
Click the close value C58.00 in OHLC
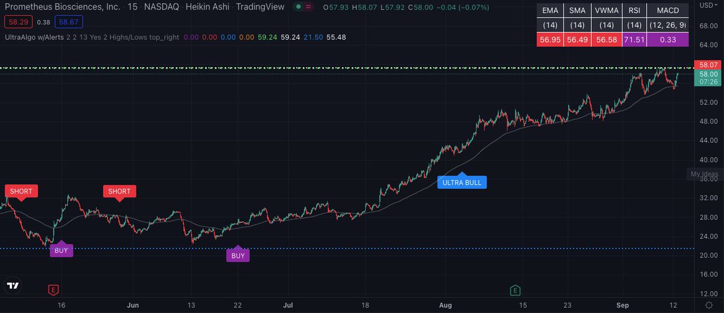pos(421,7)
